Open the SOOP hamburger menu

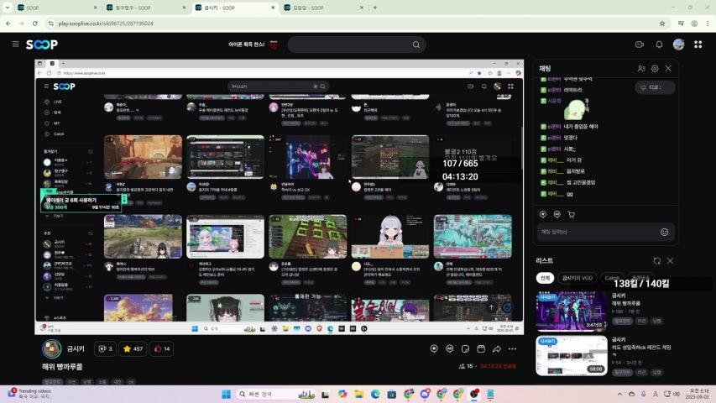pos(15,44)
